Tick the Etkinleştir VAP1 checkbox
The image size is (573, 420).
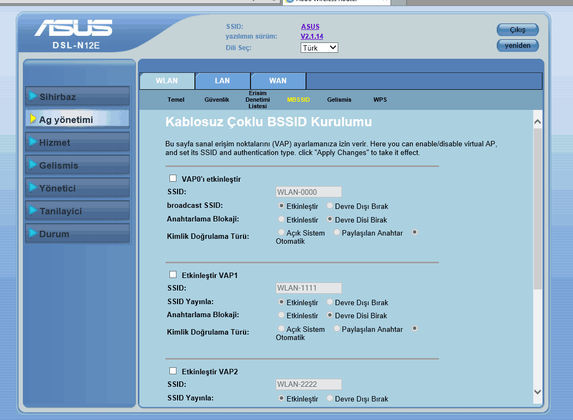pos(173,275)
